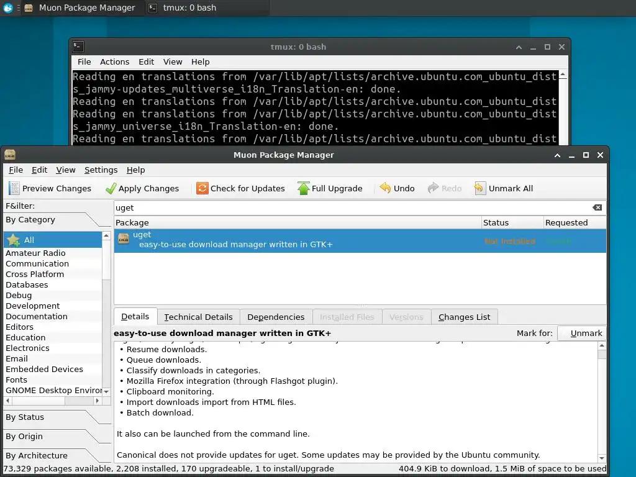The image size is (636, 477).
Task: Click the Preview Changes toolbar icon
Action: click(x=14, y=188)
